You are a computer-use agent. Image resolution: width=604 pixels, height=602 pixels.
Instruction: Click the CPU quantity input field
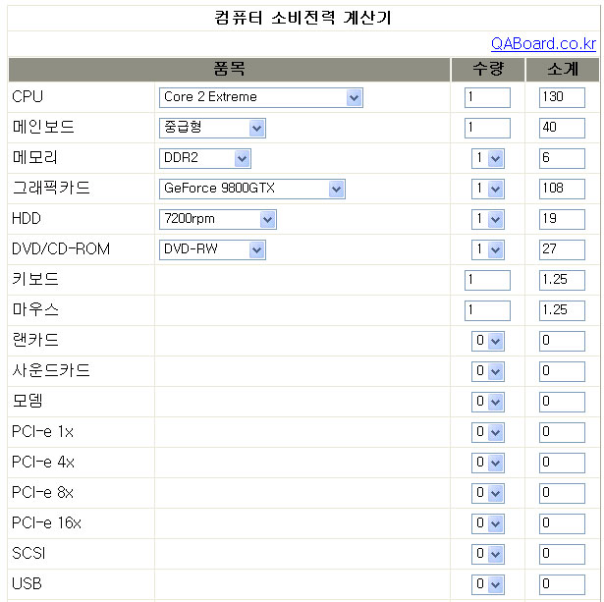click(x=487, y=97)
